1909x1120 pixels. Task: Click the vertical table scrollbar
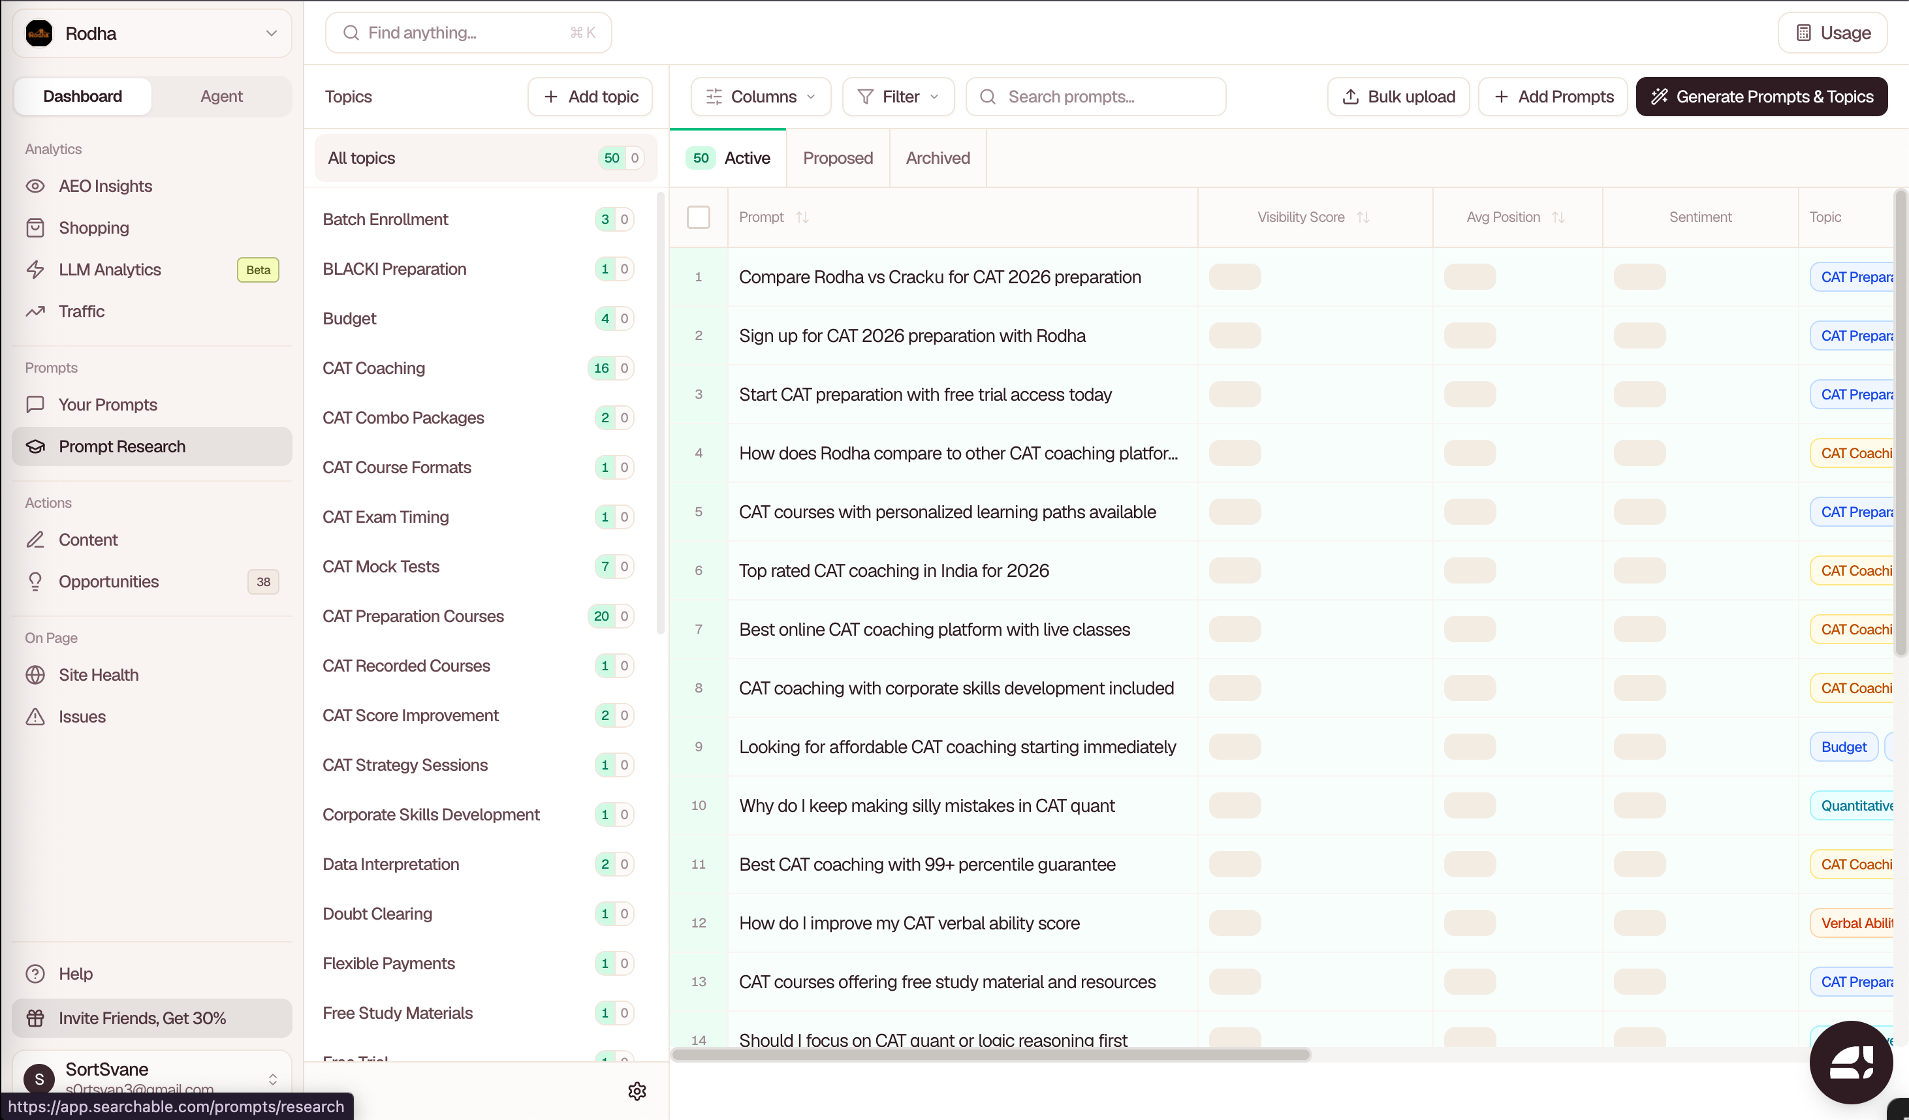pyautogui.click(x=1901, y=424)
